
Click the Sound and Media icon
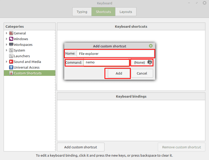coord(11,62)
